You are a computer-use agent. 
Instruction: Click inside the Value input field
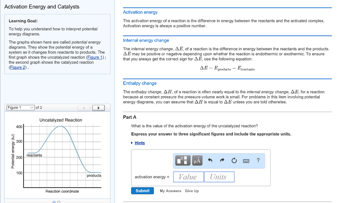coord(188,177)
